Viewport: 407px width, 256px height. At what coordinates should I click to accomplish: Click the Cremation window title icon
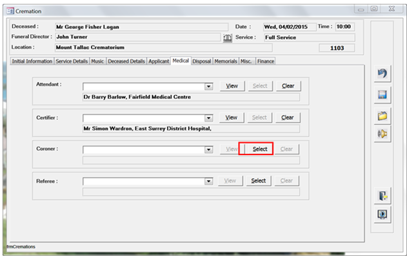(x=10, y=11)
